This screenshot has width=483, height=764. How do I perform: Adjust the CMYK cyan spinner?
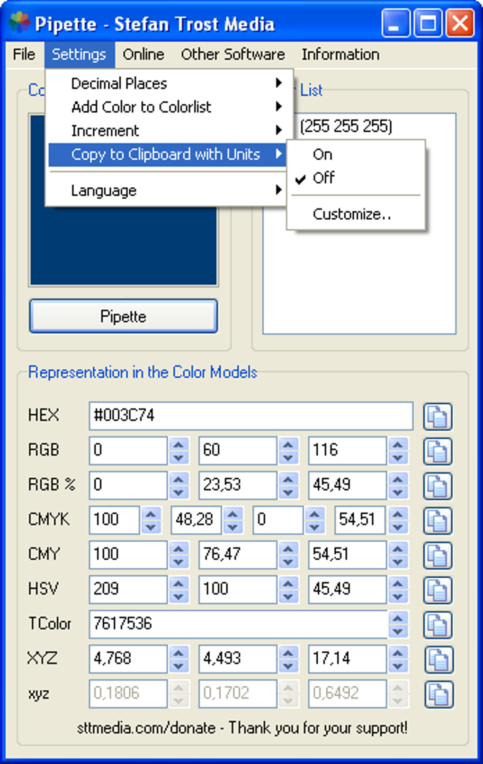click(151, 520)
